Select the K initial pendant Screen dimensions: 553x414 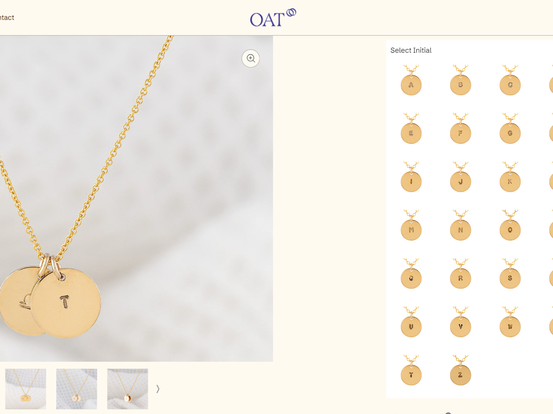[510, 177]
